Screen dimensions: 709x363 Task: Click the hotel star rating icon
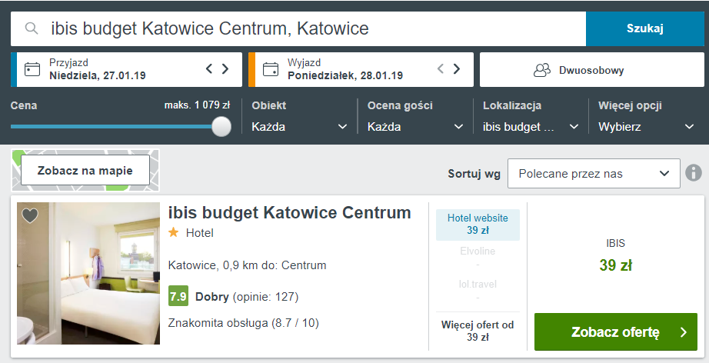[173, 232]
